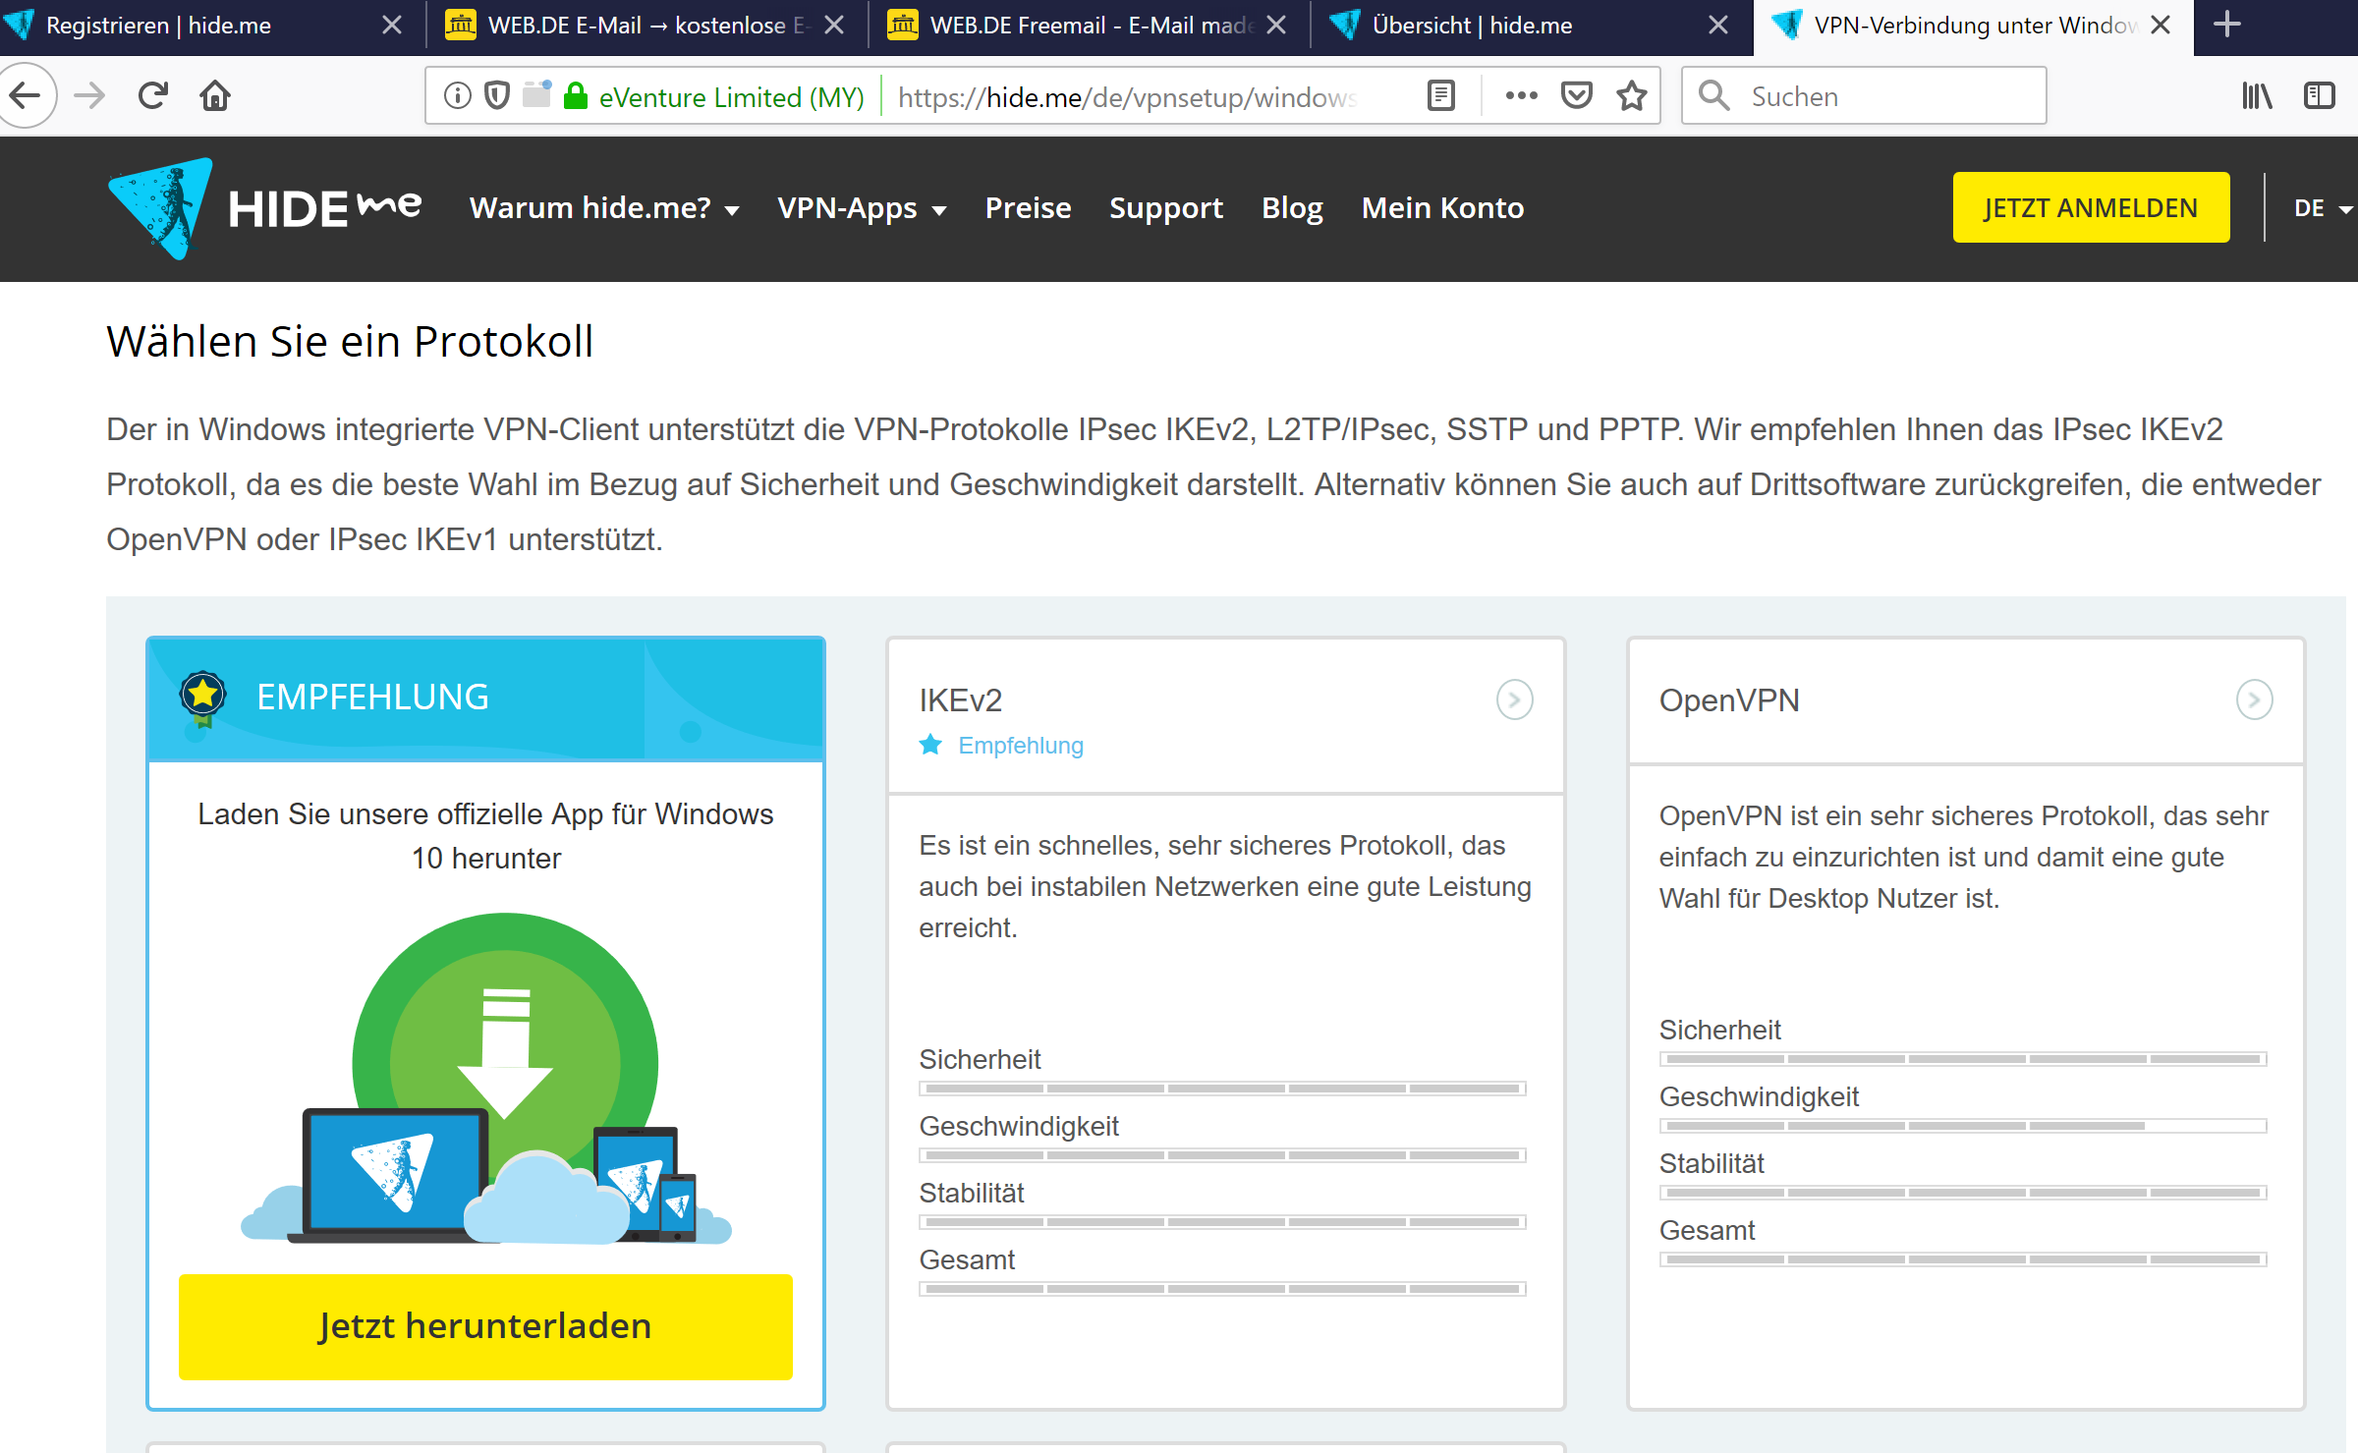
Task: Click the OpenVPN Stabilität rating bar
Action: (1962, 1193)
